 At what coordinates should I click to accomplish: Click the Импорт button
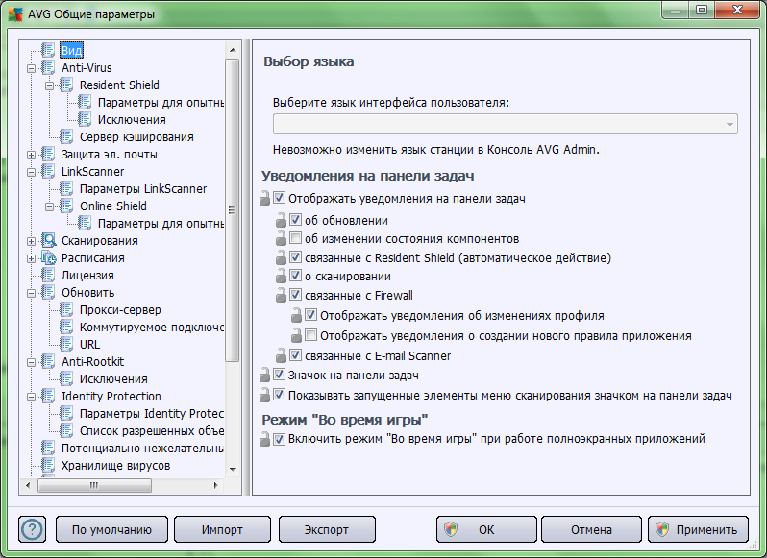pos(223,529)
